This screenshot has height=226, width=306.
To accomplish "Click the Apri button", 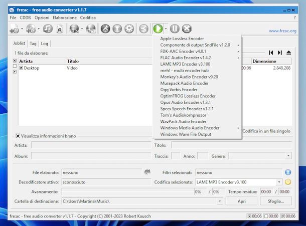I will coord(241,201).
